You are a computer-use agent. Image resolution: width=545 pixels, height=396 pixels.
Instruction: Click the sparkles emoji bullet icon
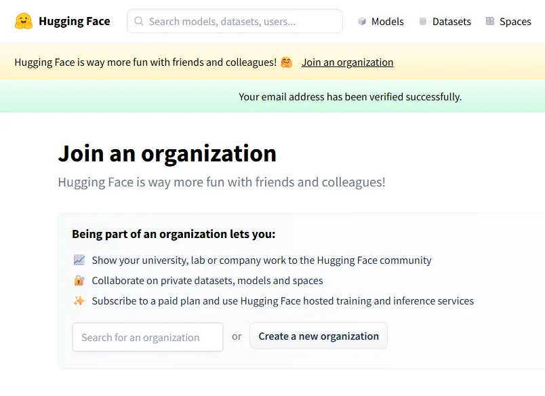pos(79,301)
